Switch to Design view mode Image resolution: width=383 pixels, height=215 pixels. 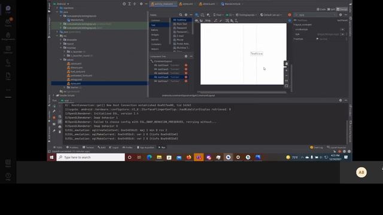coord(342,10)
